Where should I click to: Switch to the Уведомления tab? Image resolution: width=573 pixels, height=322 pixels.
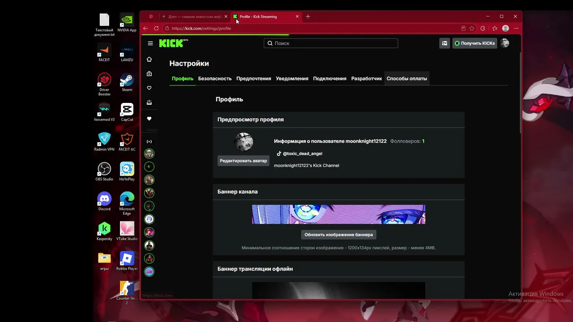292,79
